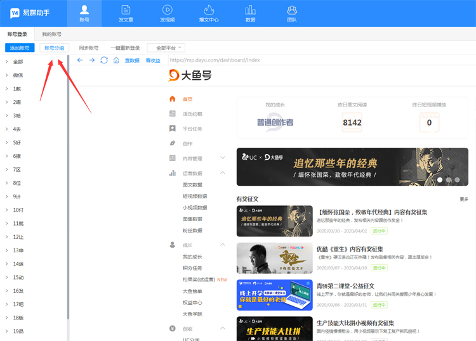This screenshot has width=476, height=341.
Task: Collapse the 创收 menu
Action: coord(223,328)
